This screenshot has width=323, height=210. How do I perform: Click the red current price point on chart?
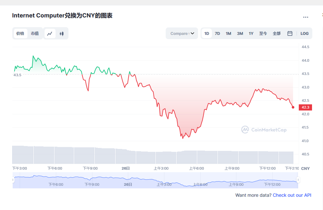click(293, 107)
